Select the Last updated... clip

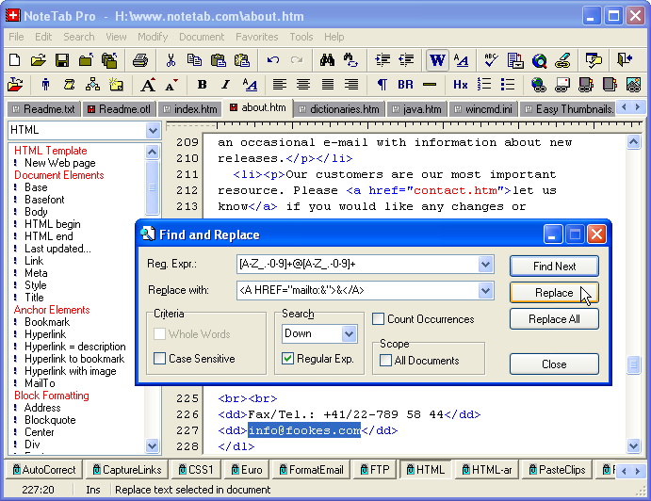[x=57, y=249]
